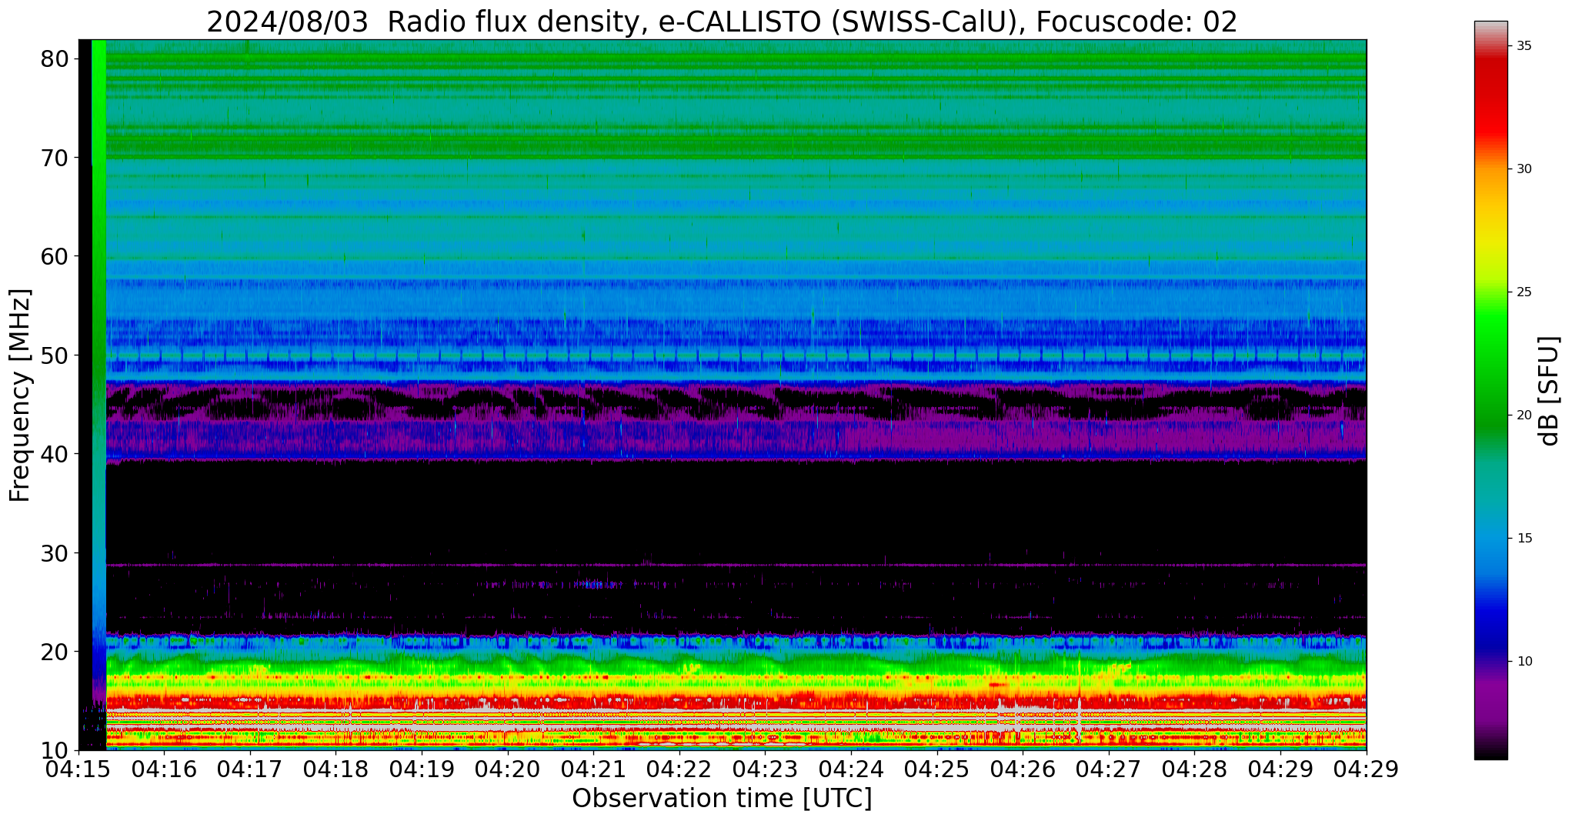Screen dimensions: 1572x821
Task: Click the 80 tick on the frequency axis
Action: pyautogui.click(x=55, y=59)
